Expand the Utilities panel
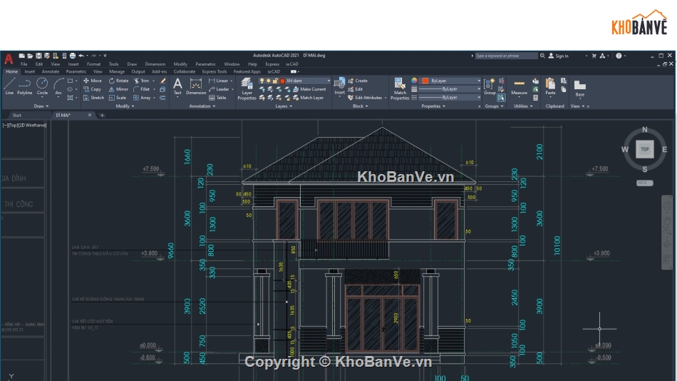The height and width of the screenshot is (381, 677). [523, 106]
